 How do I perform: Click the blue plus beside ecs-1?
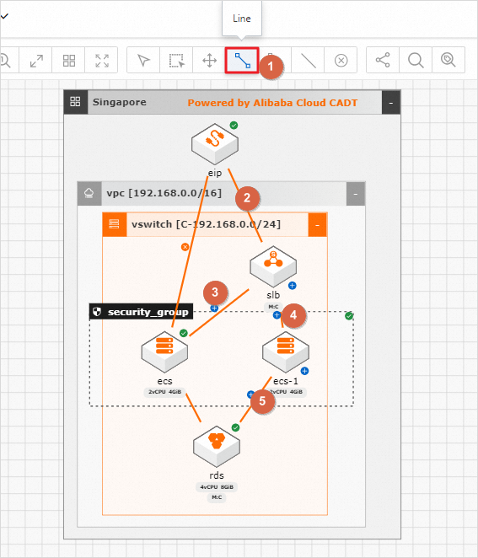pos(304,371)
